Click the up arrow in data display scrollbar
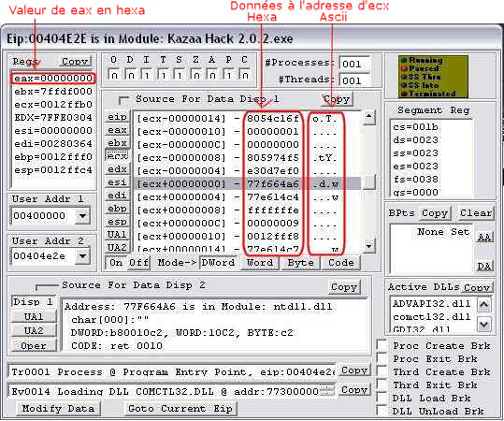This screenshot has width=504, height=421. 369,117
